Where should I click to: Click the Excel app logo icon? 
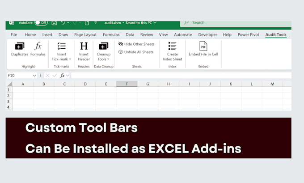[12, 23]
